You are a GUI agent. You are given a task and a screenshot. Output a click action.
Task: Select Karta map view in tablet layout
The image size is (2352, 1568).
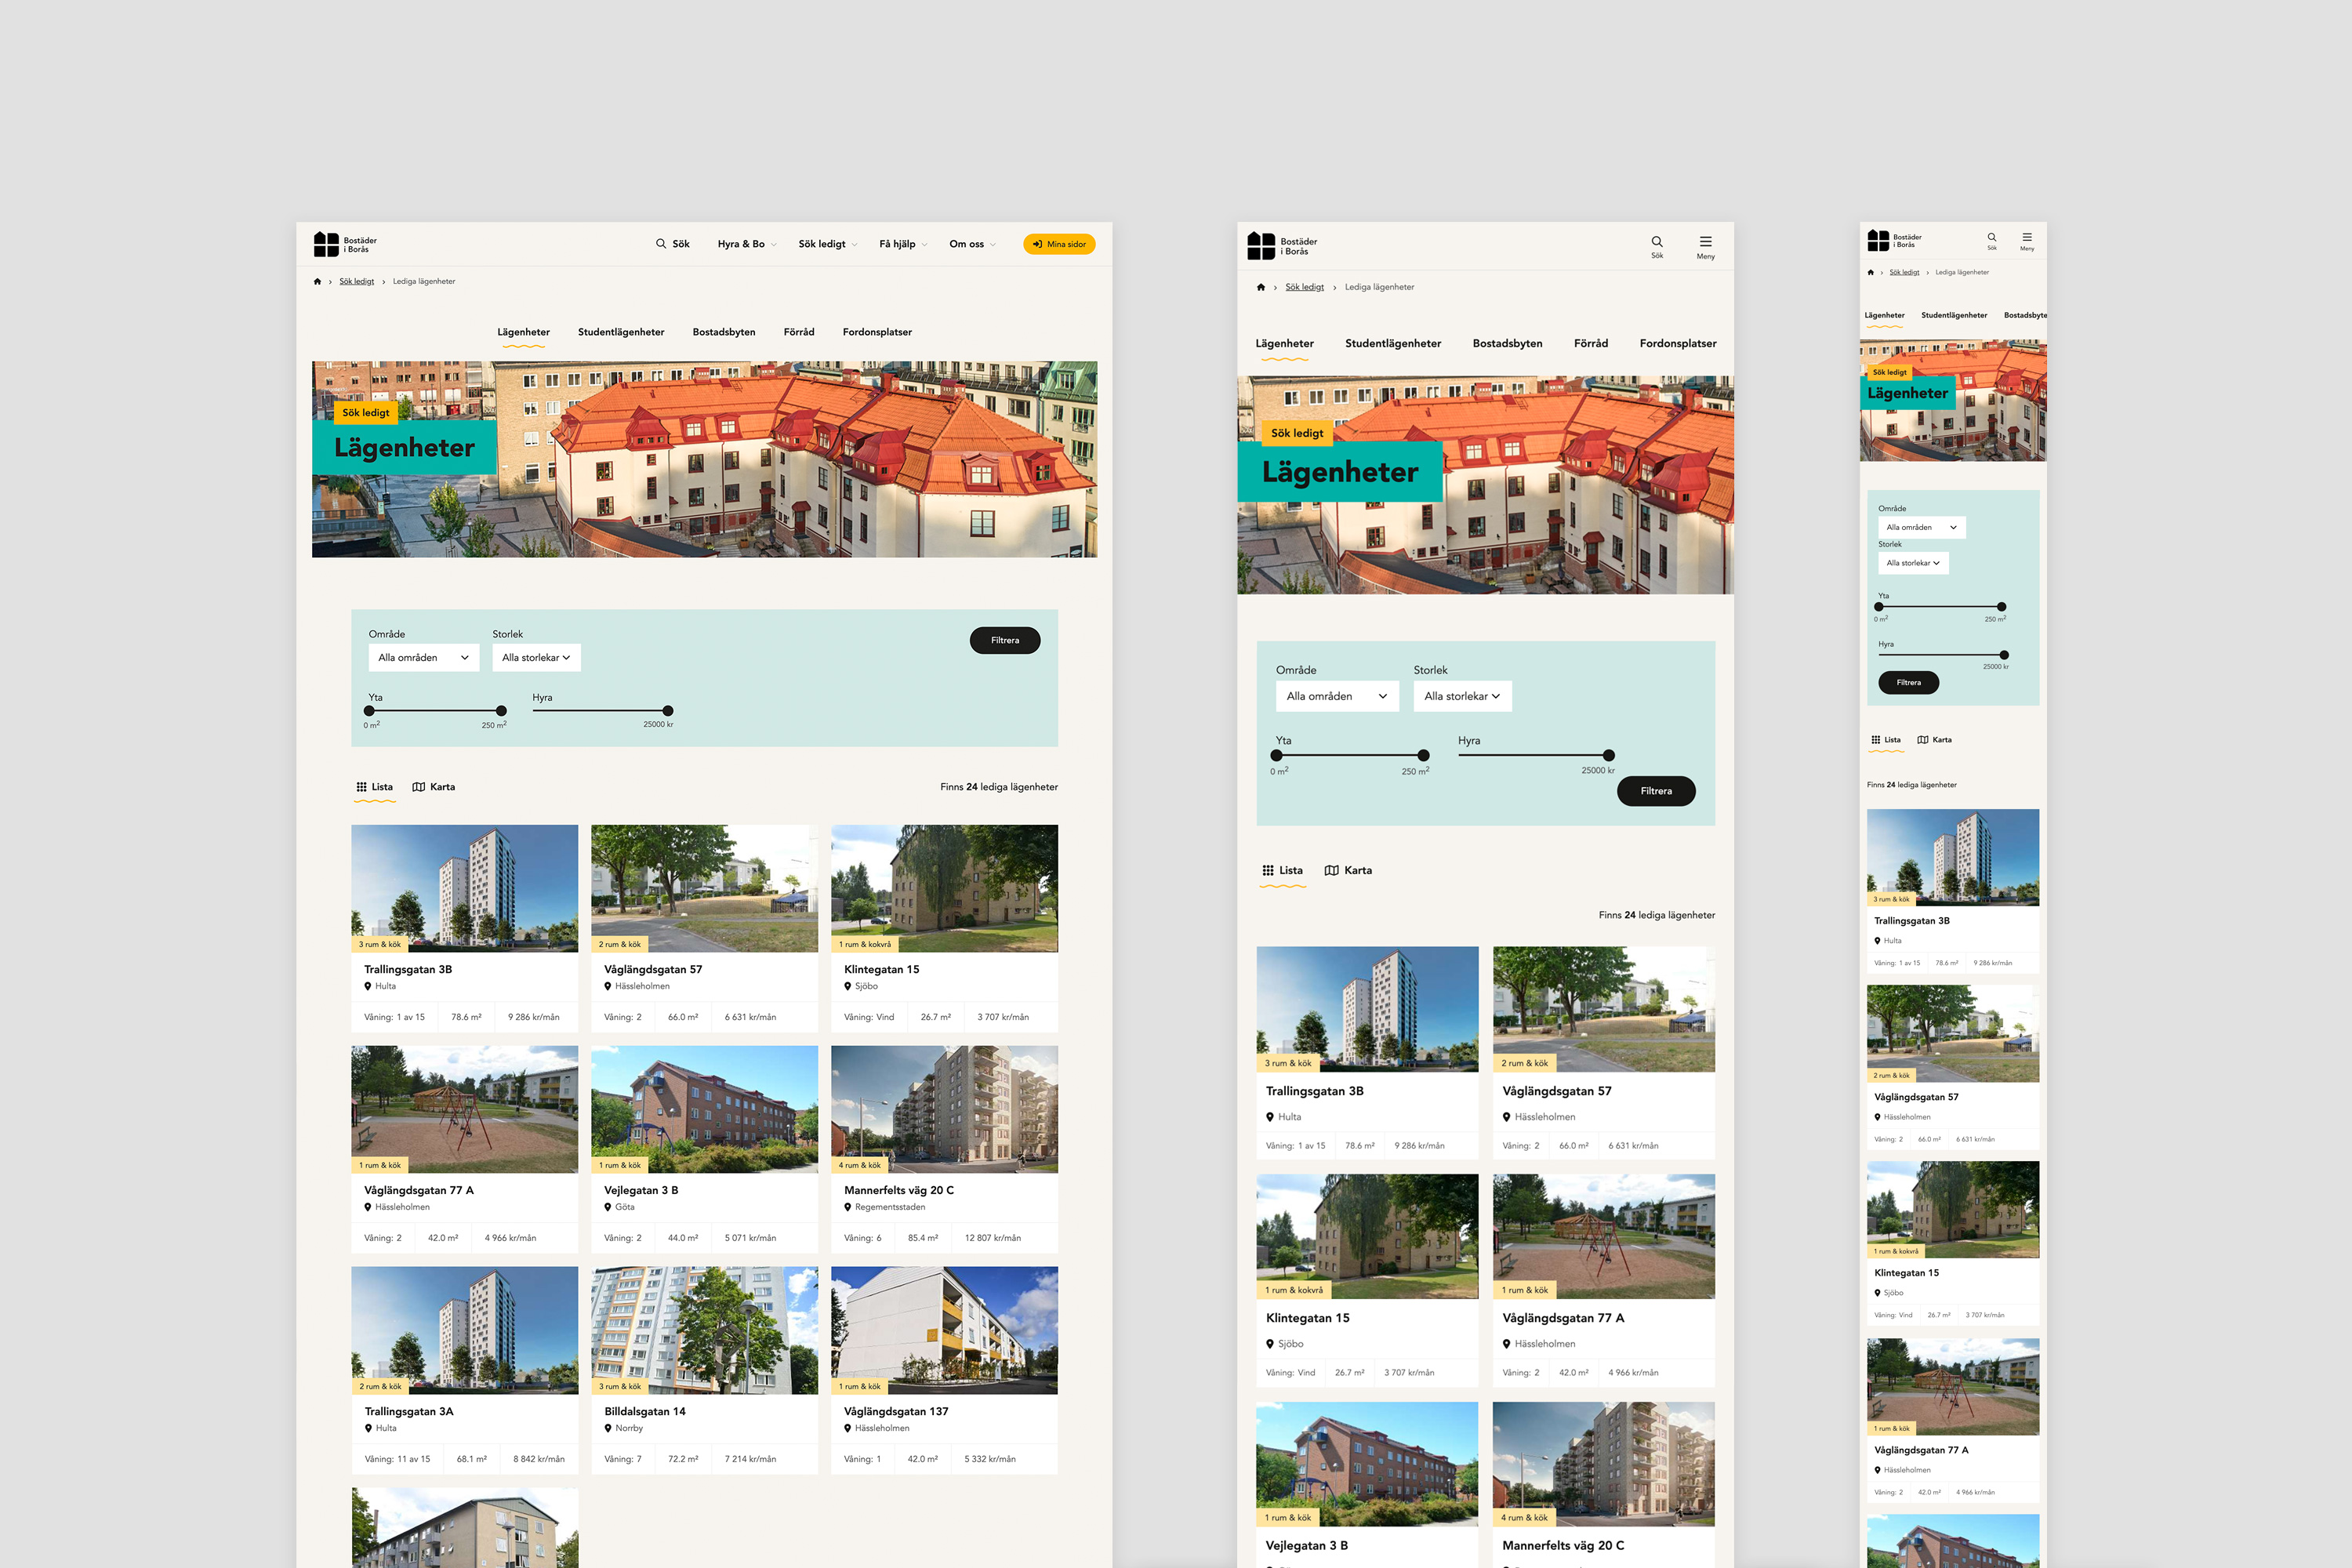point(1348,871)
